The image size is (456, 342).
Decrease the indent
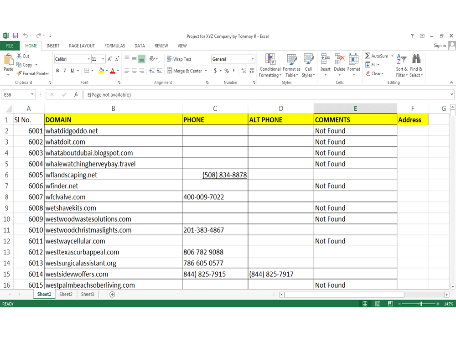(x=152, y=71)
